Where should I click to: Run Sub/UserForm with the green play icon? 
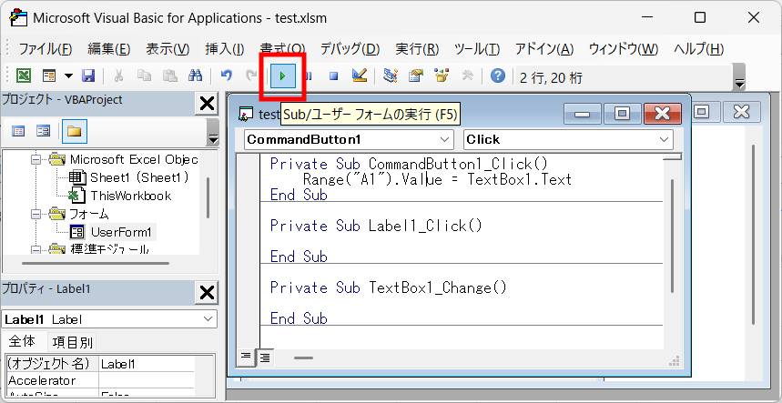coord(283,76)
